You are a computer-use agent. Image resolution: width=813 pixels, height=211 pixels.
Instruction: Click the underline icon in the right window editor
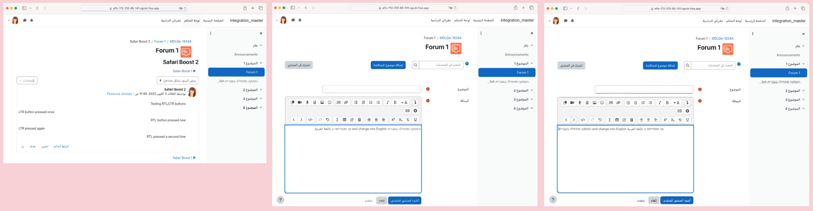pos(687,120)
